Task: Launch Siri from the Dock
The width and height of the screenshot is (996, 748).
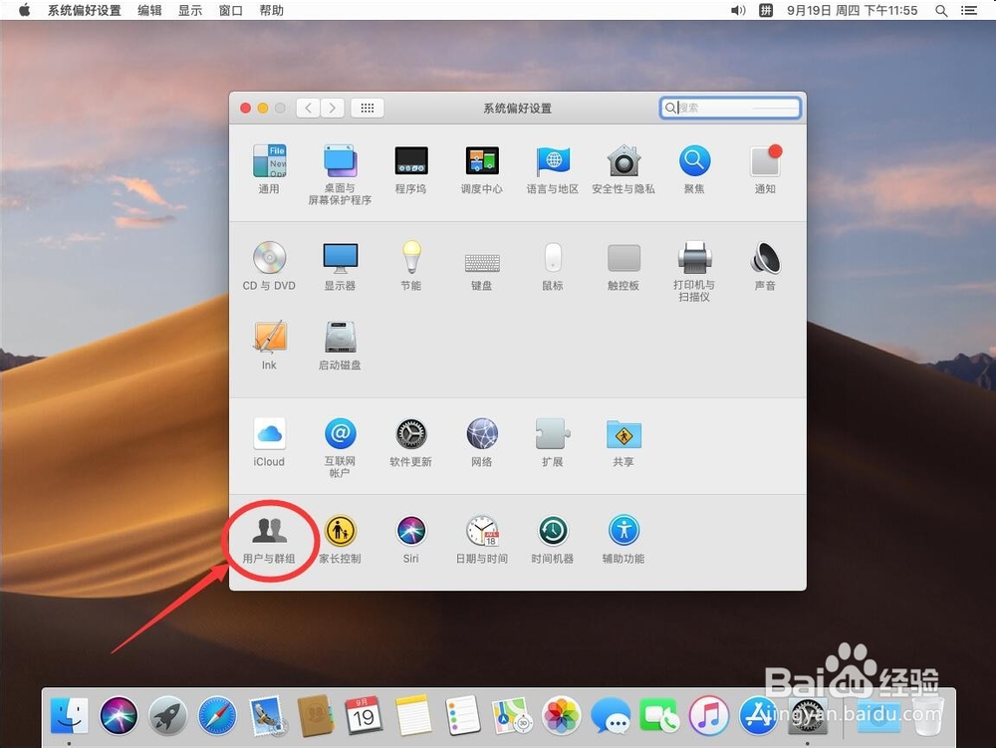Action: tap(119, 715)
